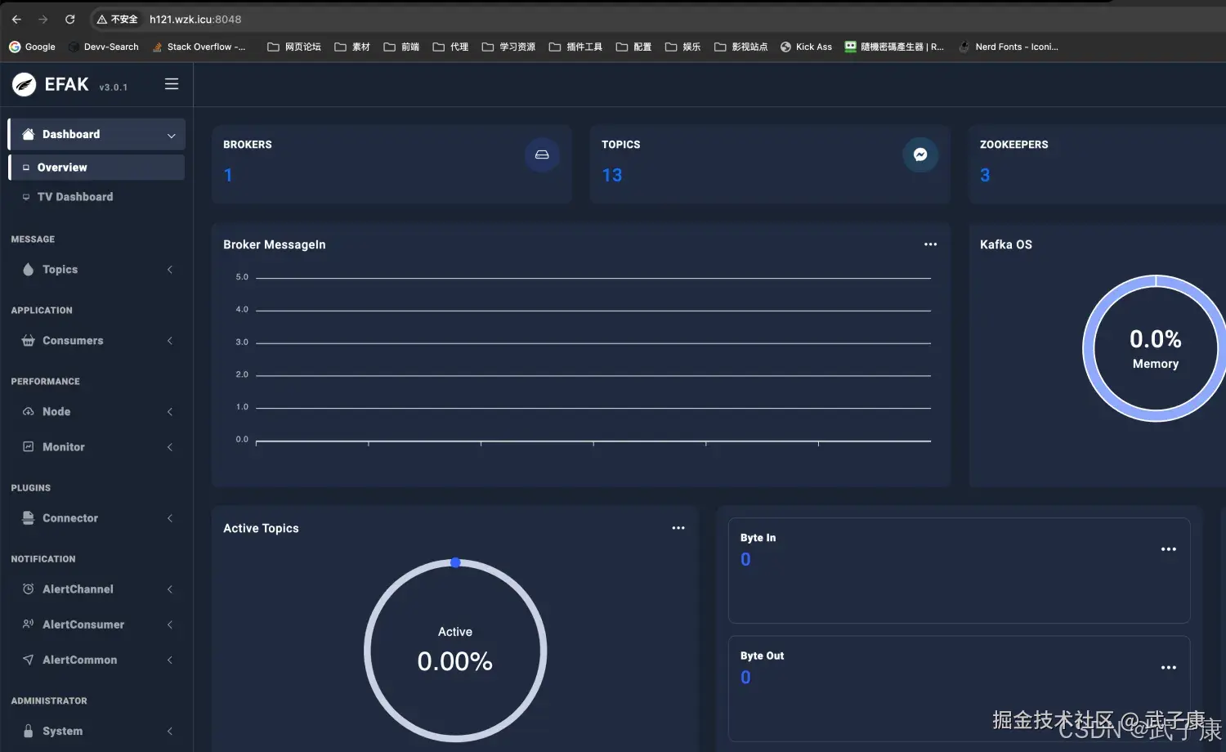Expand the Consumers menu chevron
This screenshot has width=1226, height=752.
pos(170,341)
